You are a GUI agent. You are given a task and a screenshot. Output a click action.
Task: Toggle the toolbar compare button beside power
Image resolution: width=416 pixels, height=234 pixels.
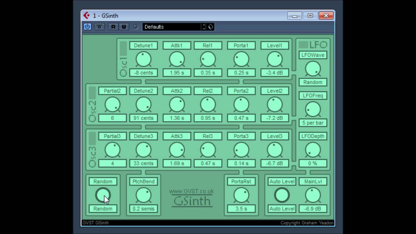pos(99,27)
